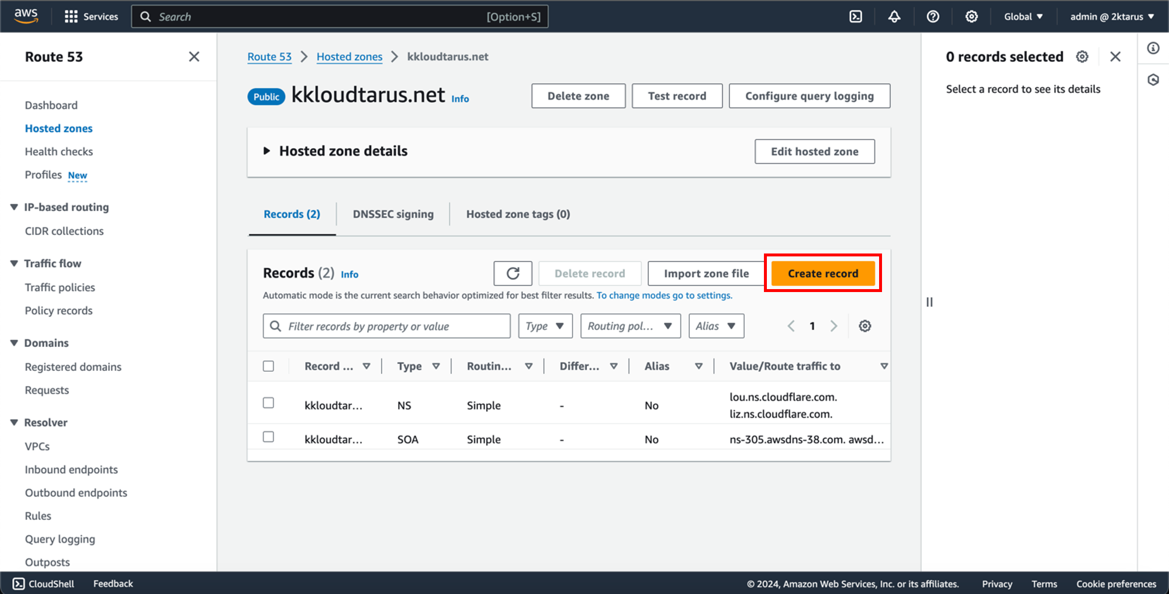Toggle the select all records checkbox
The height and width of the screenshot is (594, 1169).
268,366
